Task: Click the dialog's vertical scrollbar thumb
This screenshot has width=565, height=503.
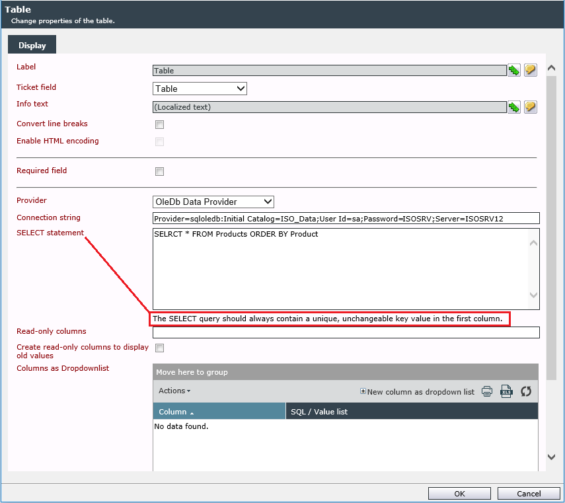Action: coord(551,228)
